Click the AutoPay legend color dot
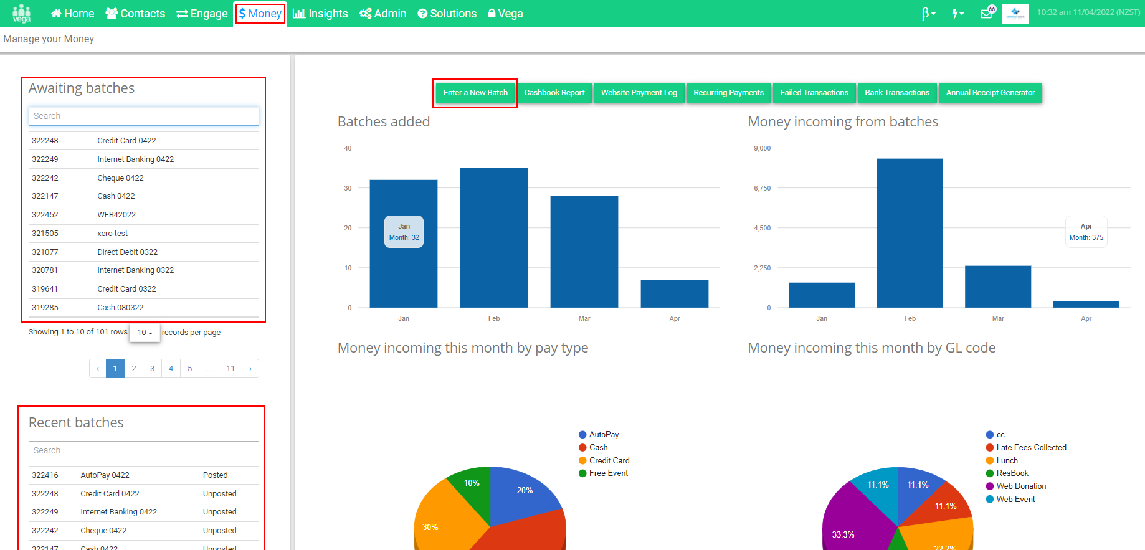The height and width of the screenshot is (550, 1145). 582,435
